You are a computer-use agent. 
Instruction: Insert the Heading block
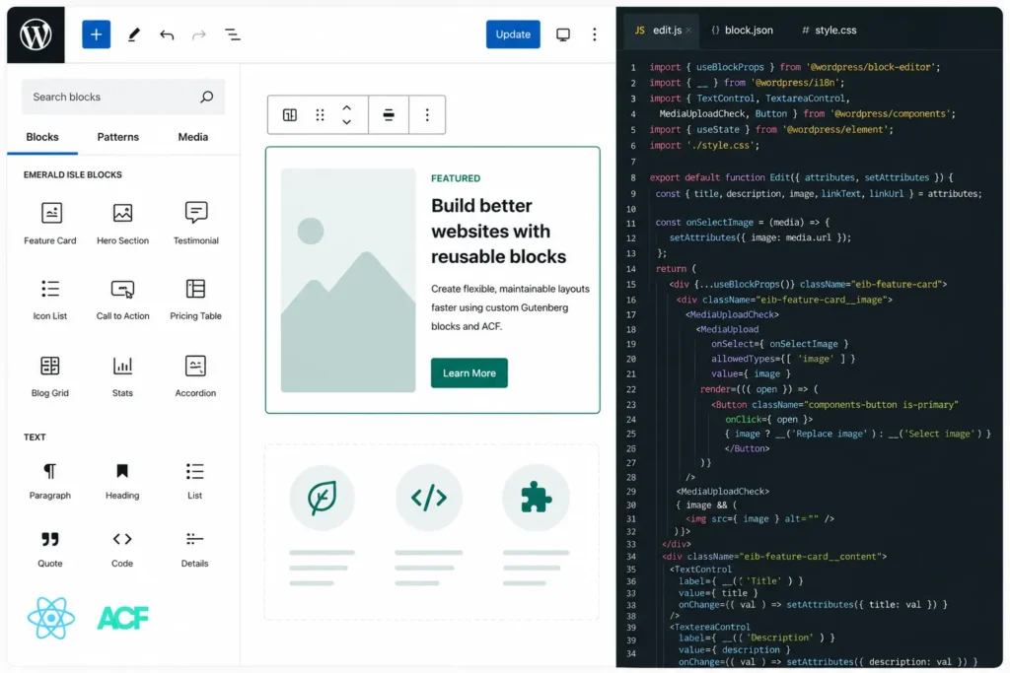[122, 481]
